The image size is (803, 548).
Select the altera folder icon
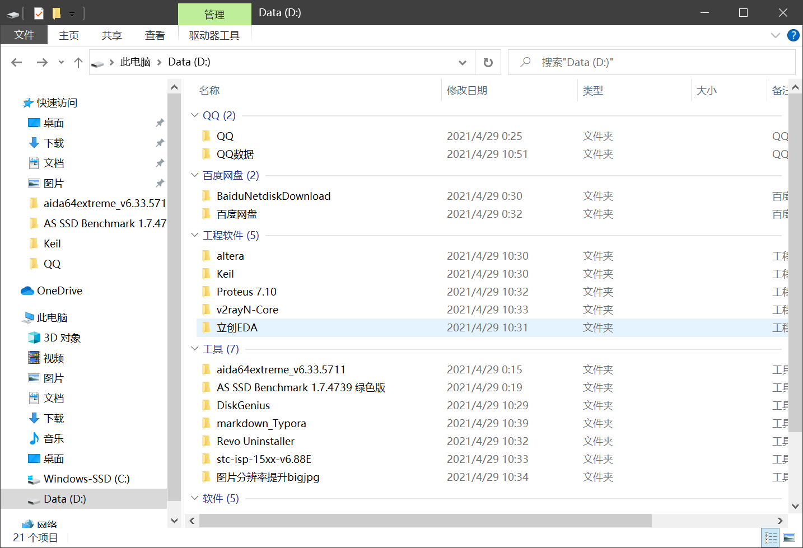pyautogui.click(x=206, y=256)
